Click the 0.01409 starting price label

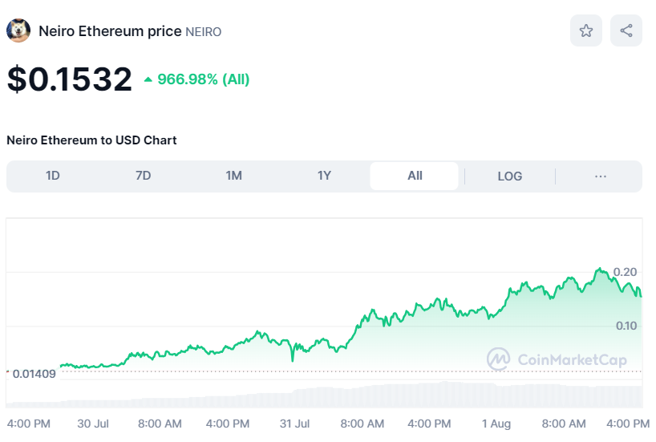(34, 374)
